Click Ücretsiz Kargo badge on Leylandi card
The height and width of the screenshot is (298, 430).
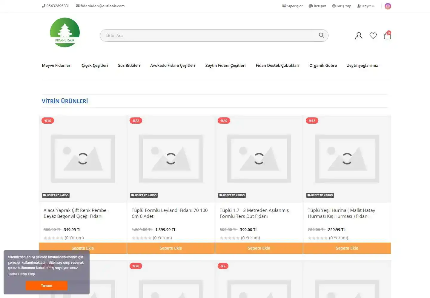pos(144,195)
